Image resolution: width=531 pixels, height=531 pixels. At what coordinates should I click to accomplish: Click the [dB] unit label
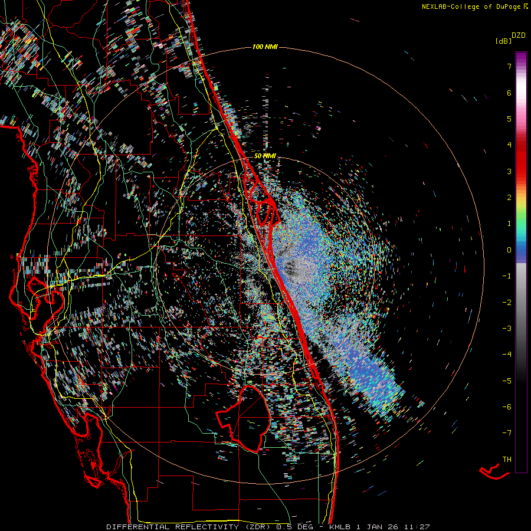pyautogui.click(x=504, y=41)
